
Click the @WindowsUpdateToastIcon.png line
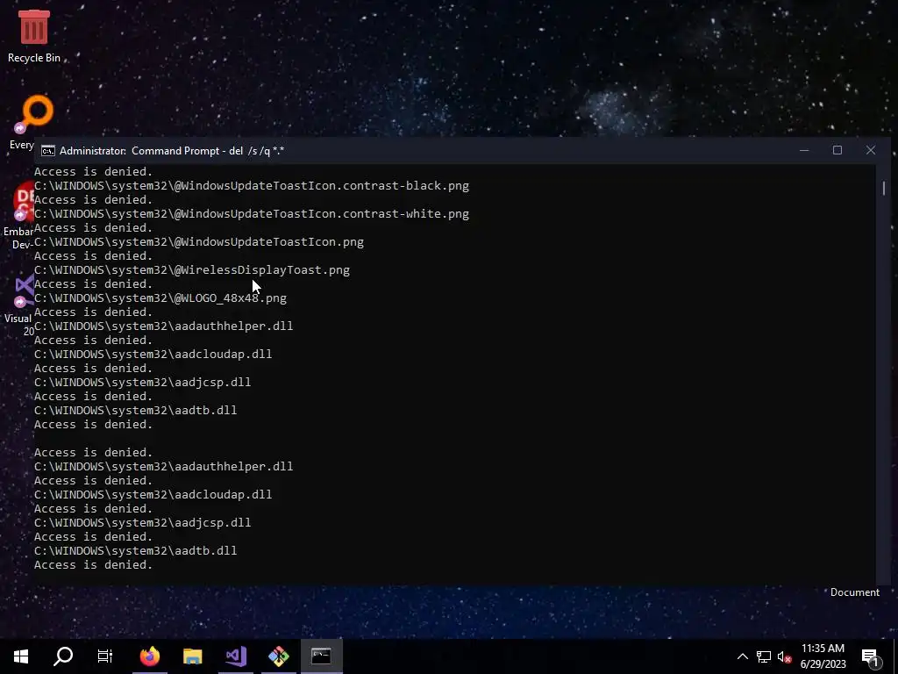[x=199, y=242]
